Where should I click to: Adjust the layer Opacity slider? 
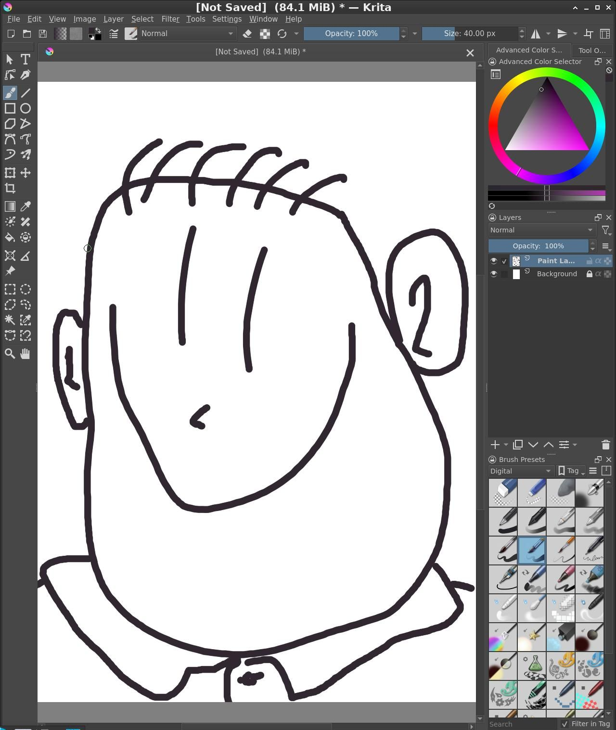tap(538, 246)
